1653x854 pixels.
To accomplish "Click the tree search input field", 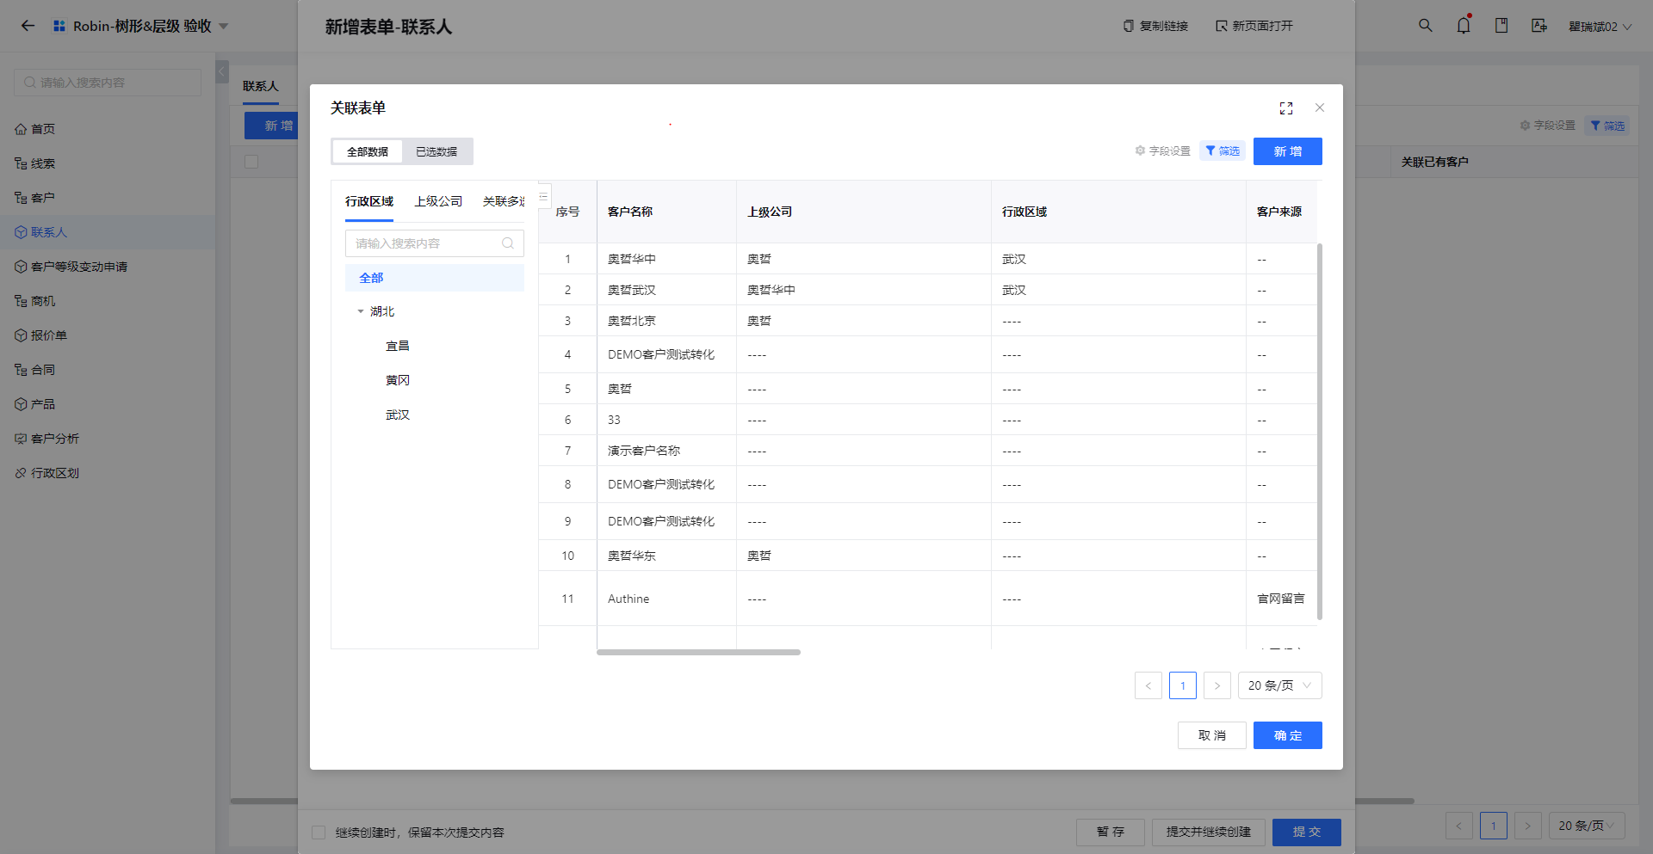I will pyautogui.click(x=435, y=243).
